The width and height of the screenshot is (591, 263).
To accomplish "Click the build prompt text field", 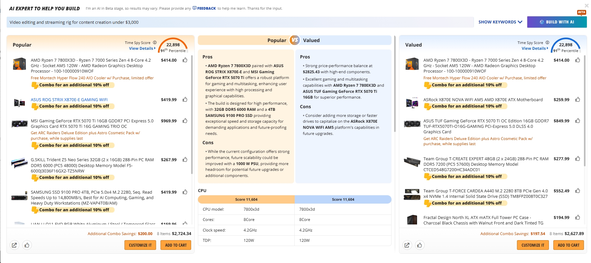I will click(240, 22).
